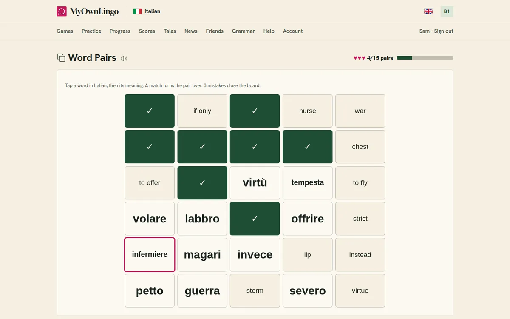
Task: Click the 'Word Pairs' heading
Action: click(x=92, y=58)
